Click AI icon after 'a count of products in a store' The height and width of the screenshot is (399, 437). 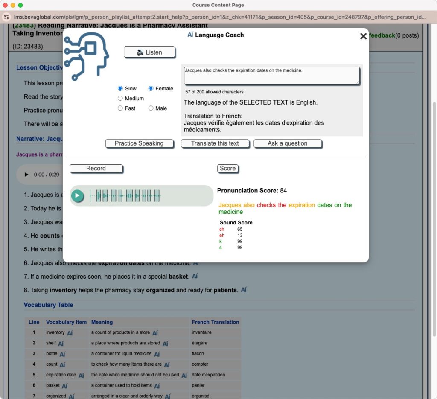[x=155, y=333]
